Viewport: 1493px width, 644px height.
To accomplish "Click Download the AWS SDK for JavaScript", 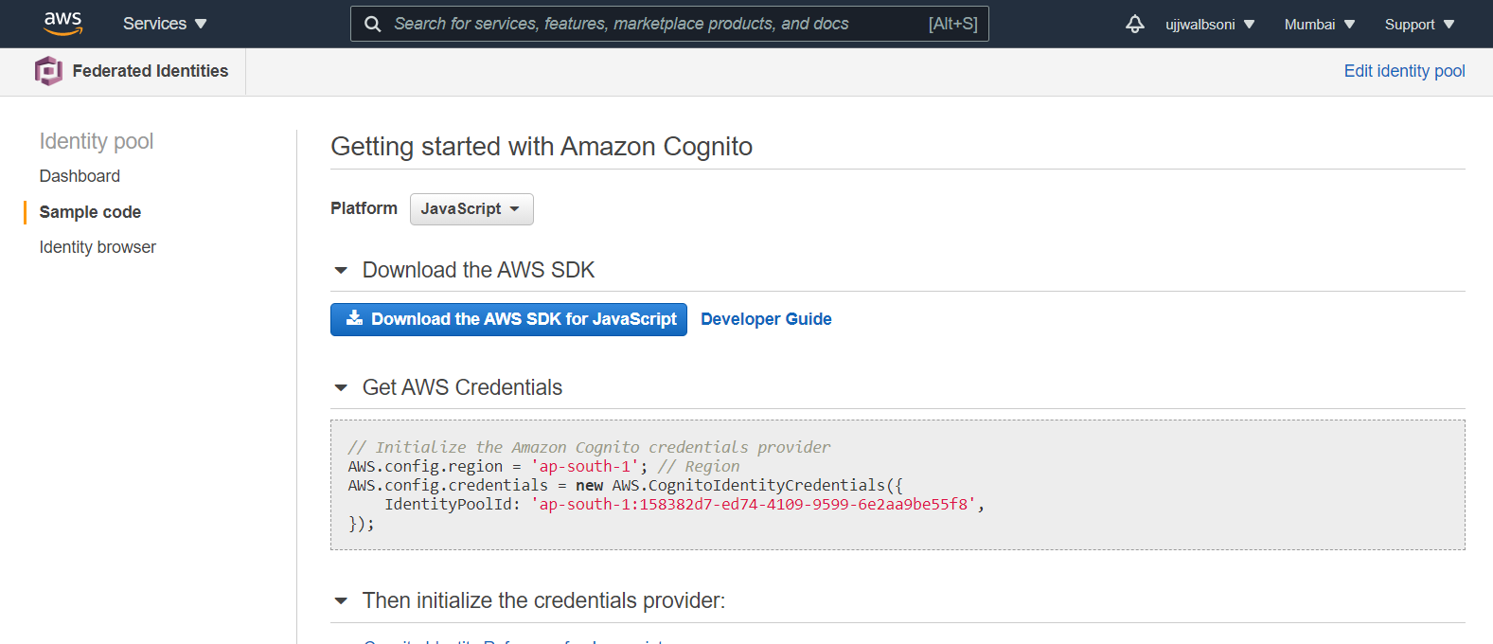I will point(508,319).
